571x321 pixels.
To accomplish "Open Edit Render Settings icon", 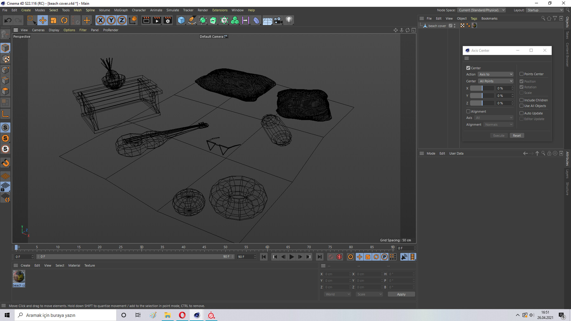I will click(x=168, y=20).
